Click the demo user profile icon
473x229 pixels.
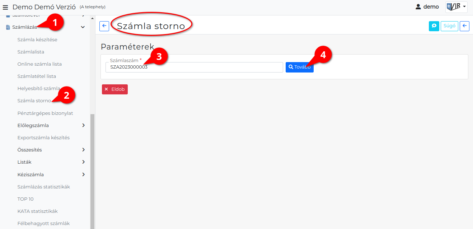[418, 6]
